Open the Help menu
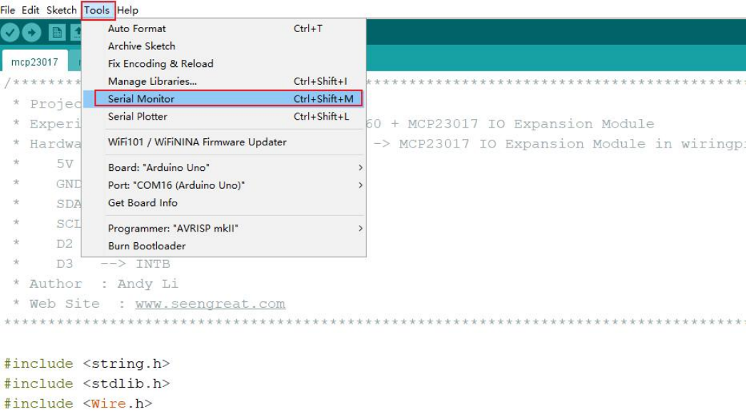This screenshot has width=746, height=414. point(128,10)
